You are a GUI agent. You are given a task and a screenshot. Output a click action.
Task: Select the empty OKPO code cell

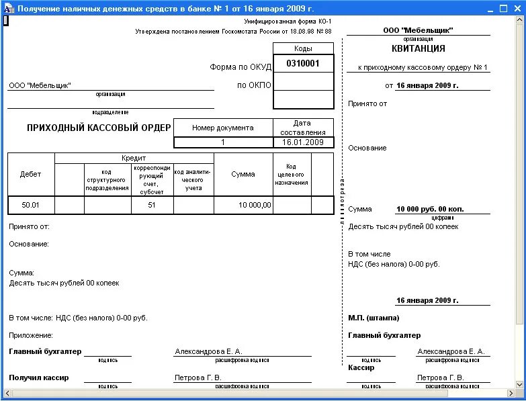pos(303,81)
